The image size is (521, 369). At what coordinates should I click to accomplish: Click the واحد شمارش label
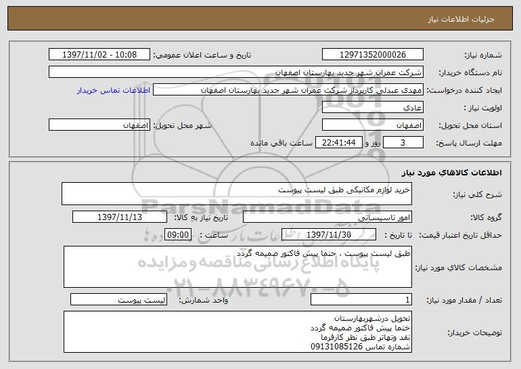(204, 300)
